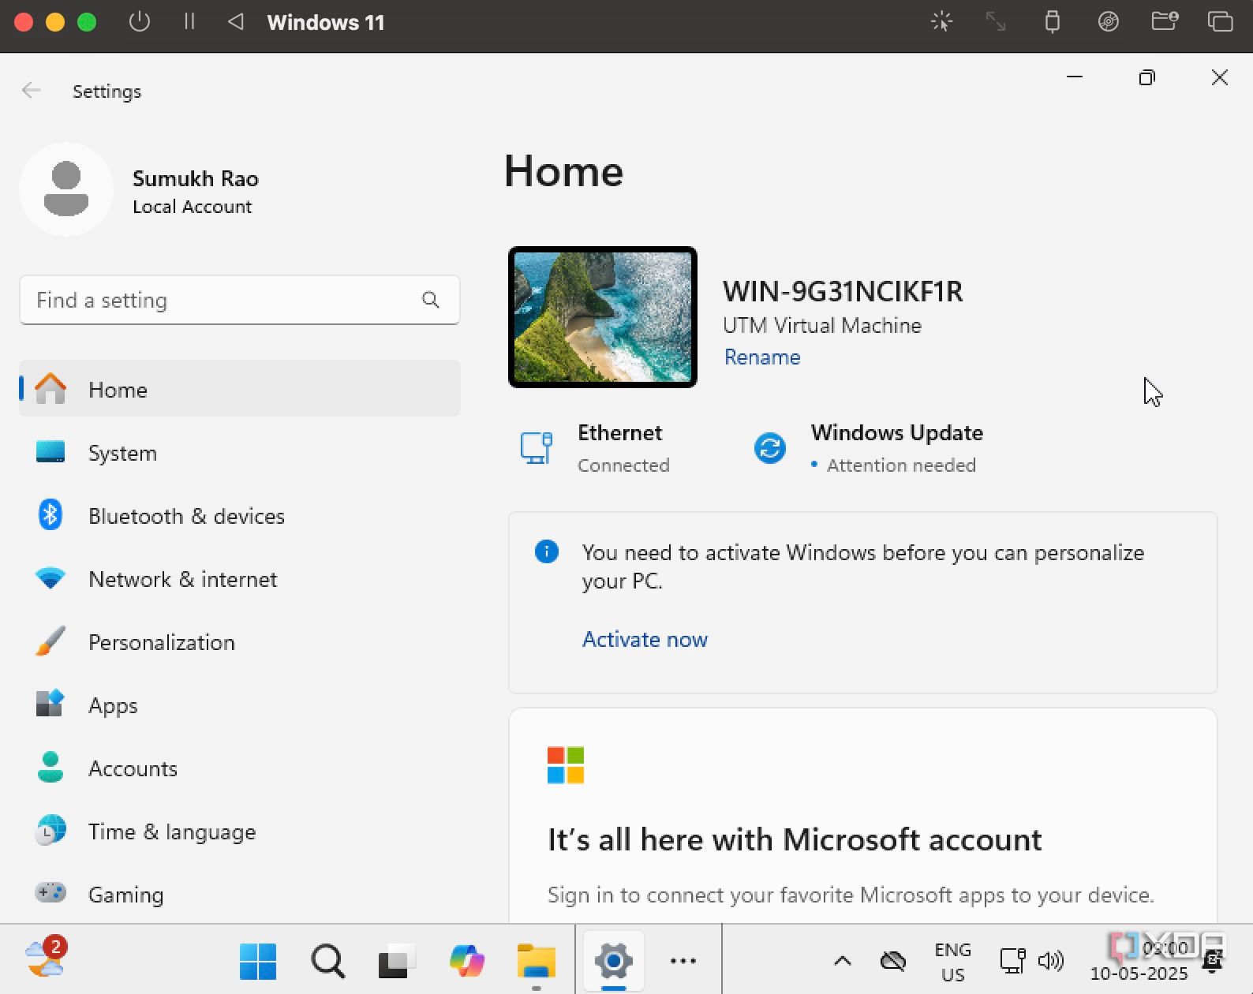Click the desktop wallpaper thumbnail
The width and height of the screenshot is (1253, 994).
coord(602,317)
